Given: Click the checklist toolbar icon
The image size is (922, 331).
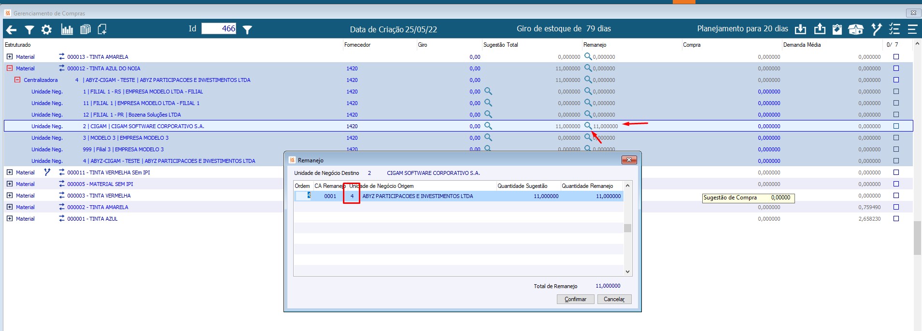Looking at the screenshot, I should 894,29.
